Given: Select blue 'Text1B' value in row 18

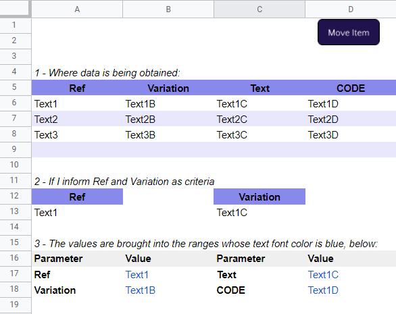Looking at the screenshot, I should pyautogui.click(x=168, y=290).
